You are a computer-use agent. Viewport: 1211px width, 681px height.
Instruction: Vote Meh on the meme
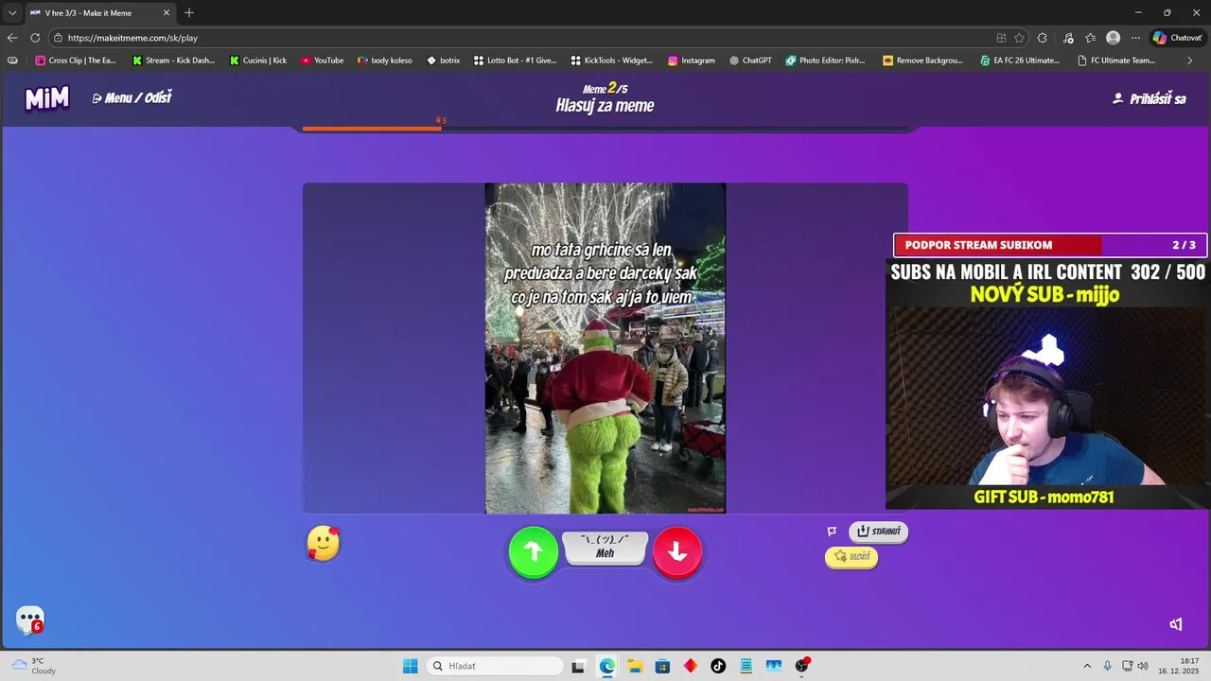(x=605, y=548)
